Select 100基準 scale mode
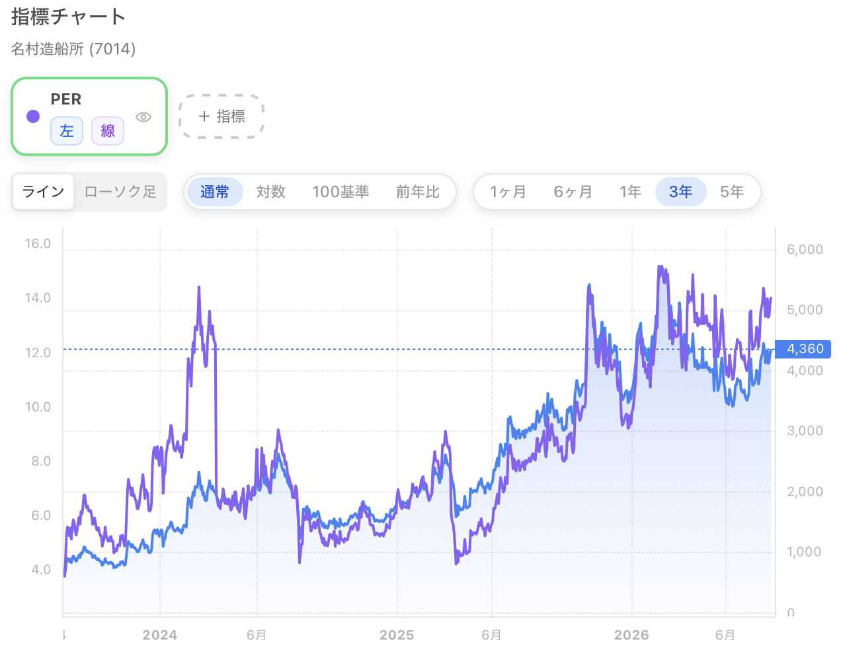Screen dimensions: 841x668 click(x=340, y=192)
